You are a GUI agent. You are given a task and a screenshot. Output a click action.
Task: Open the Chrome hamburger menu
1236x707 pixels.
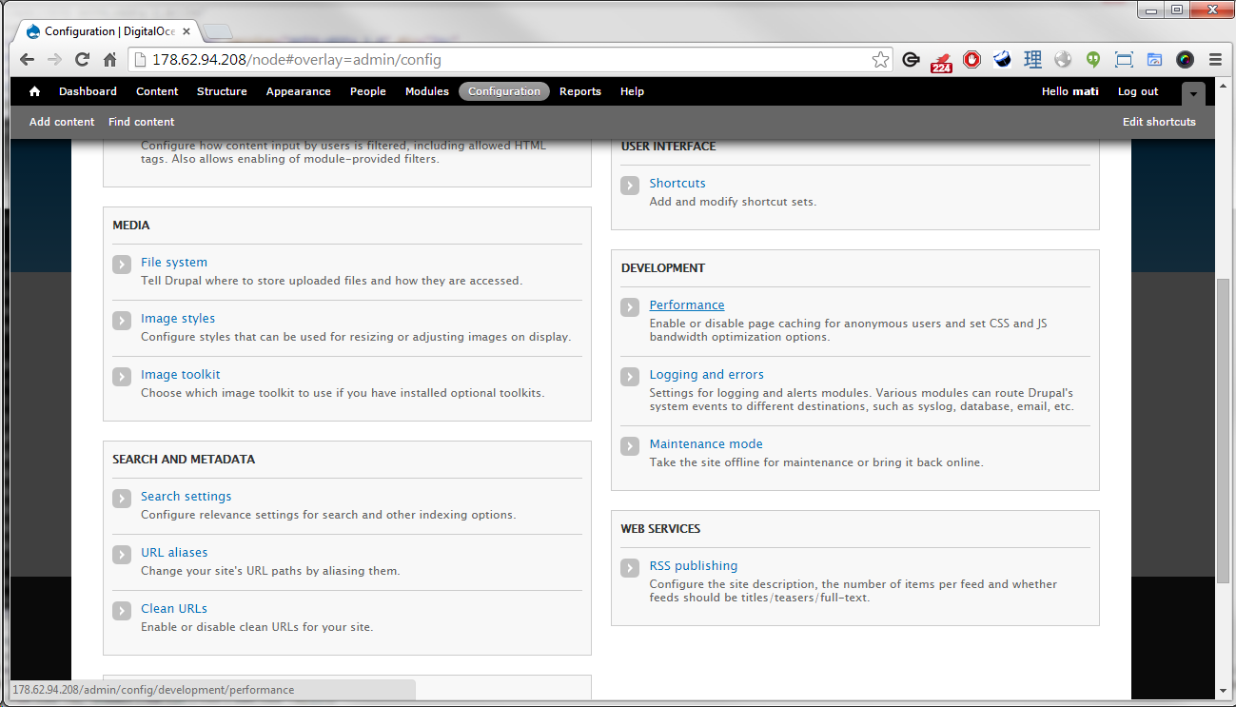click(x=1215, y=60)
